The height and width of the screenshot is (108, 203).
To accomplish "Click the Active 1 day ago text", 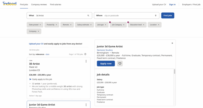I will 35,96.
